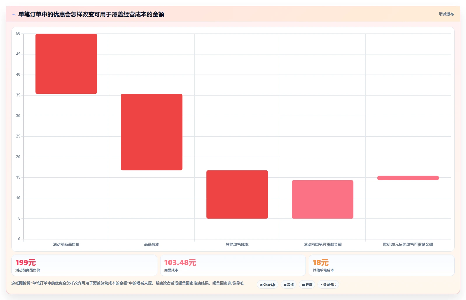This screenshot has width=466, height=300.
Task: Click the x-axis label 活动前商品售价
Action: [x=66, y=244]
